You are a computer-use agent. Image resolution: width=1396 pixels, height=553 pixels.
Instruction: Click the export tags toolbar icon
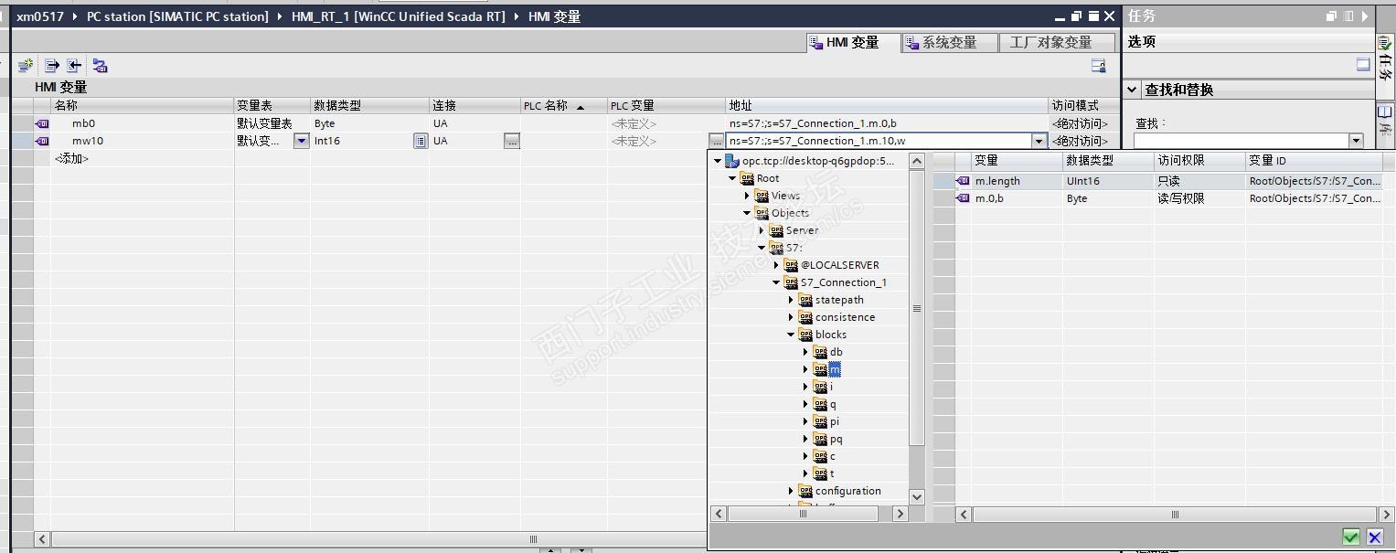click(52, 66)
